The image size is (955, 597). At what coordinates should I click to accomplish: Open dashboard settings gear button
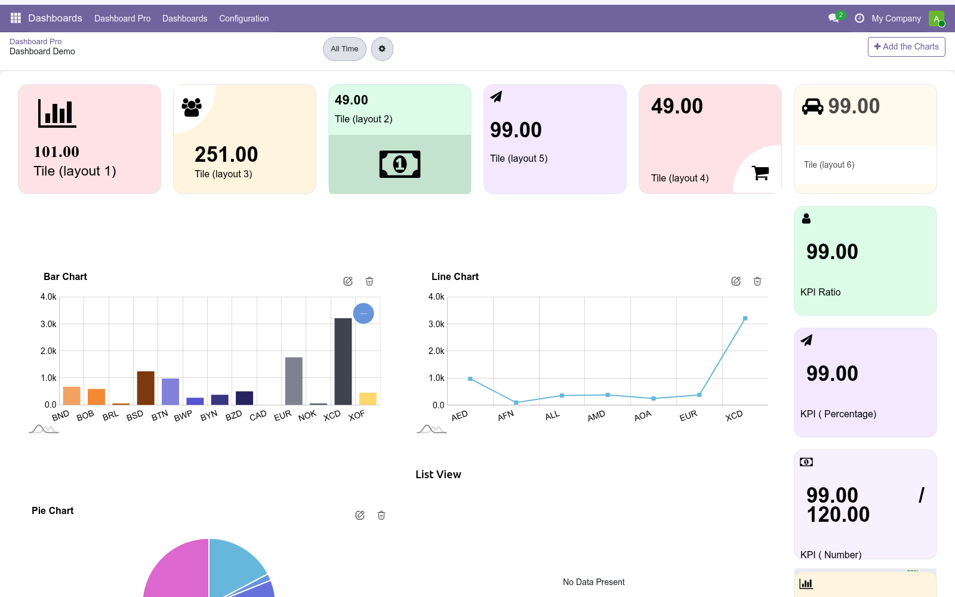coord(382,49)
